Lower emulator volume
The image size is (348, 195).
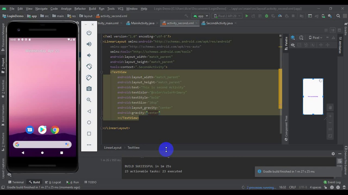(89, 55)
